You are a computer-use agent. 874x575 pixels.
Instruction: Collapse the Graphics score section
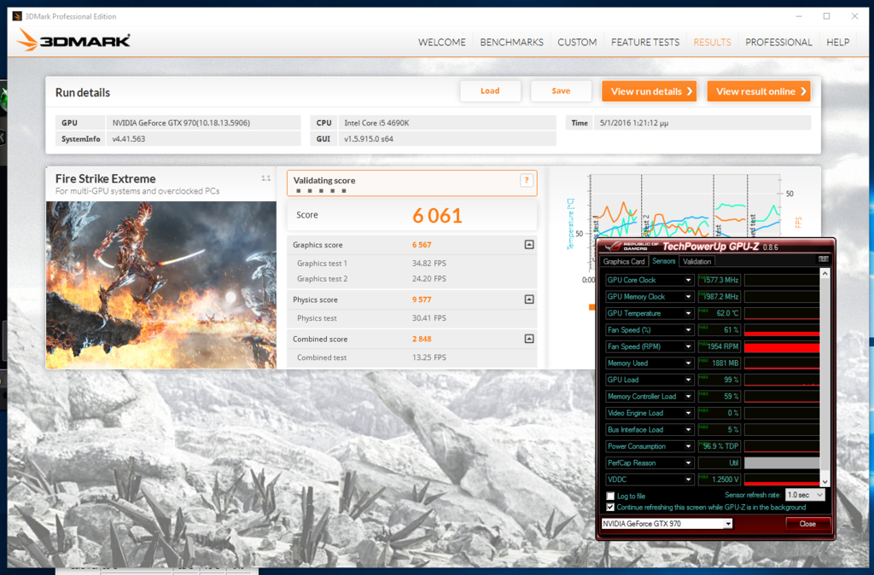click(529, 245)
